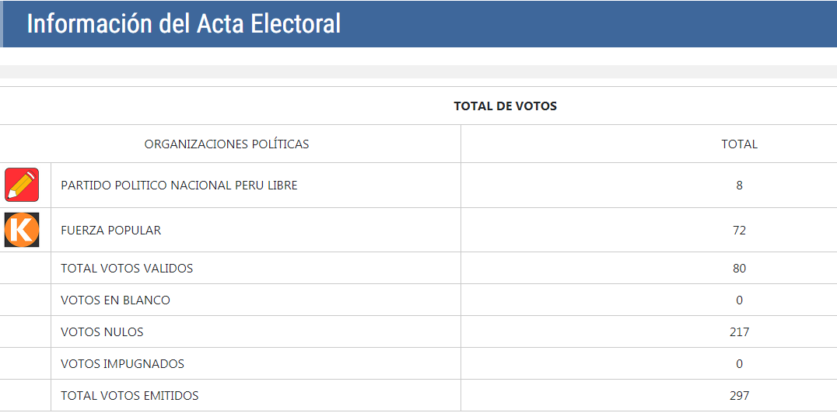Click Peru Libre vote count 8
The height and width of the screenshot is (413, 837).
(x=739, y=186)
